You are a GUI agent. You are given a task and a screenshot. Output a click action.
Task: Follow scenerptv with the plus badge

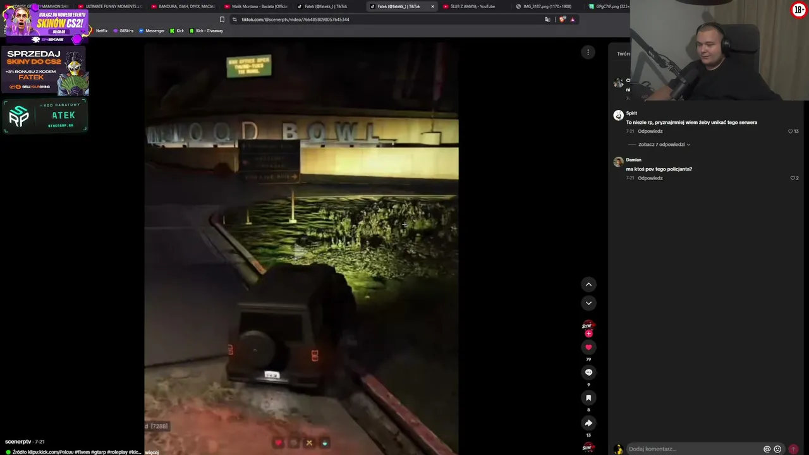588,334
